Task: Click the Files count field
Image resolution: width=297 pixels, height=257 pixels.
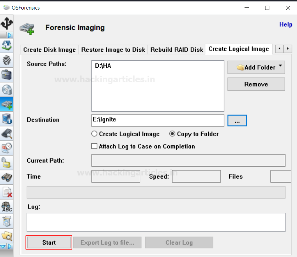Action: [281, 176]
